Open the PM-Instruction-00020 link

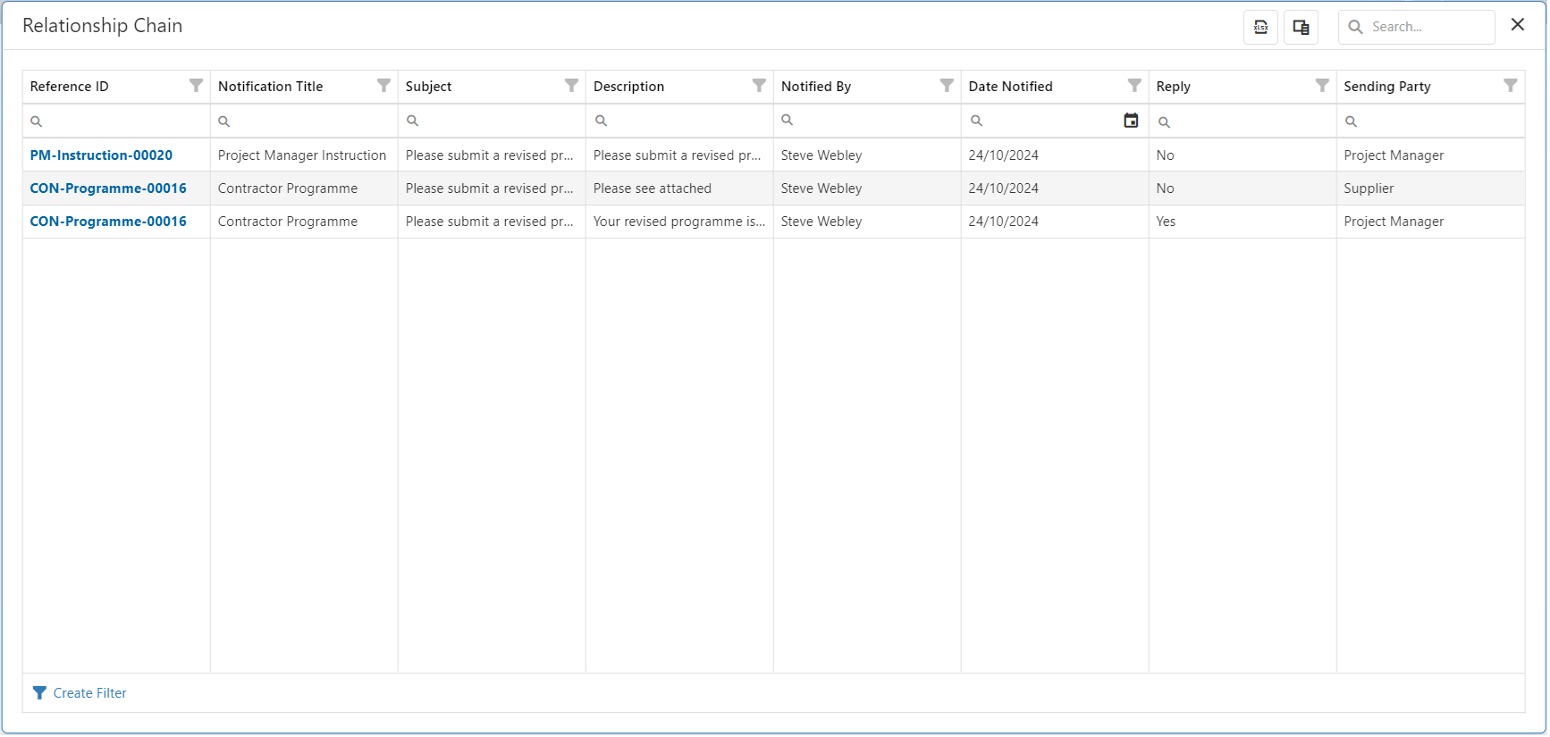pos(101,155)
